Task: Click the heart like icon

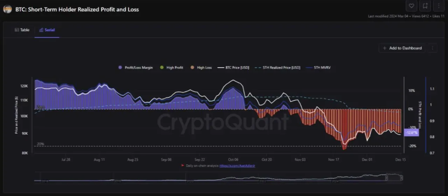Action: point(412,6)
